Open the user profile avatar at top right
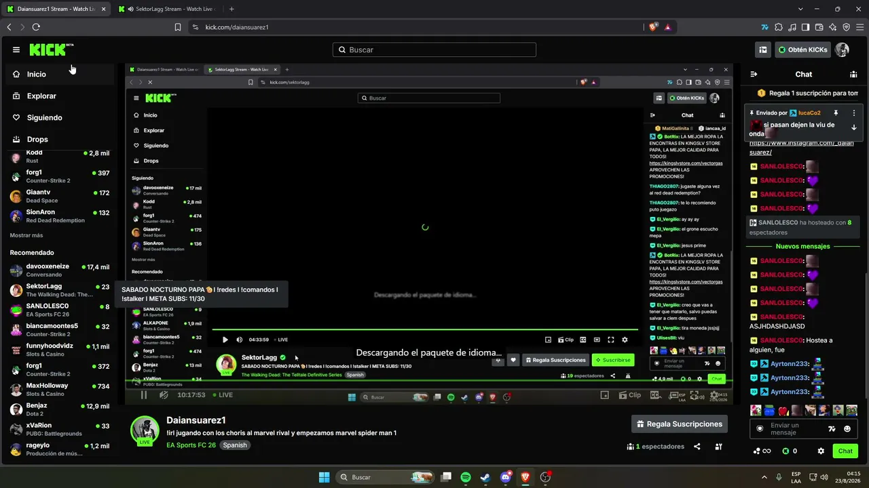Viewport: 869px width, 488px height. pos(842,49)
